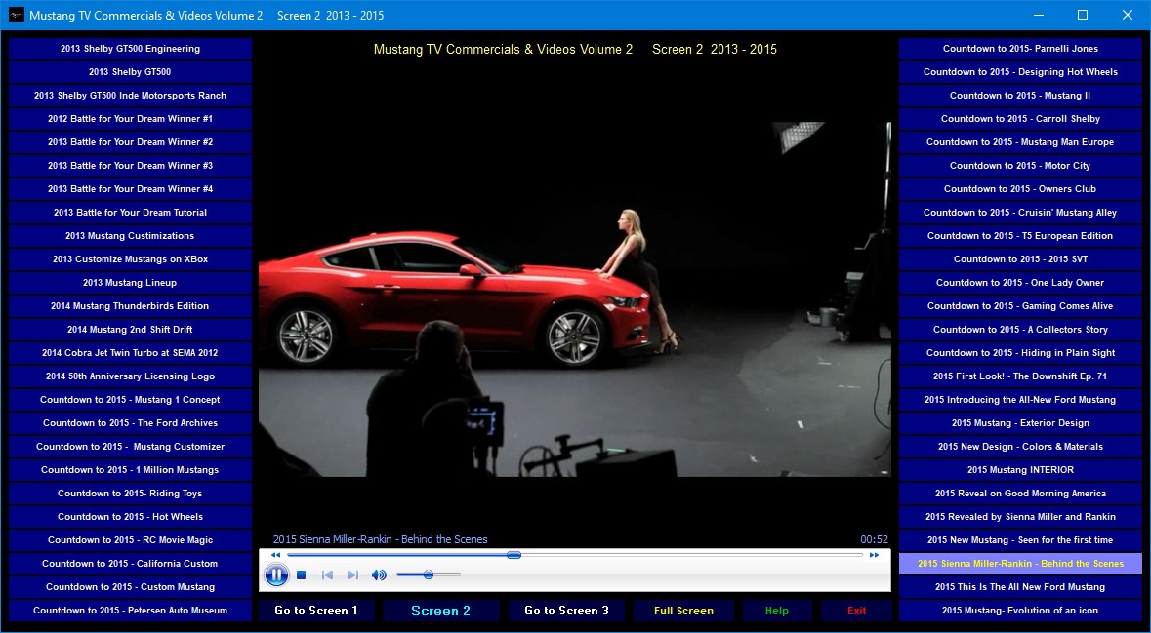
Task: Switch video to Full Screen
Action: click(x=683, y=611)
